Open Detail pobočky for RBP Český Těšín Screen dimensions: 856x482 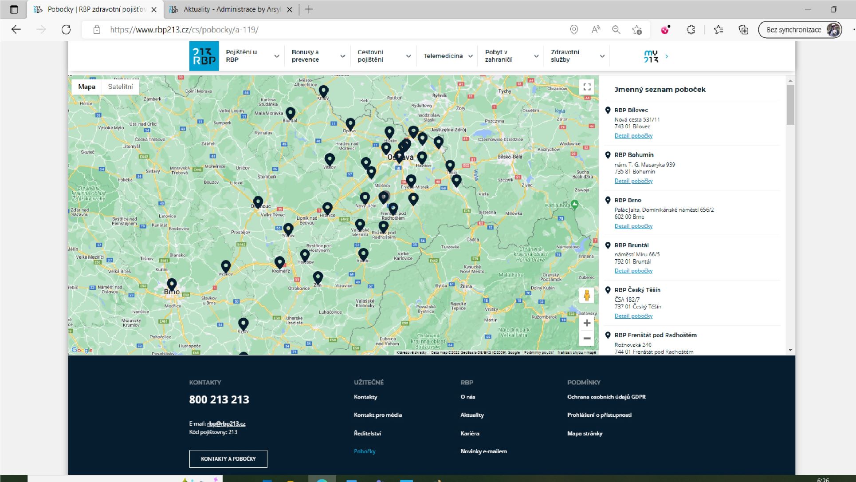[x=633, y=316]
